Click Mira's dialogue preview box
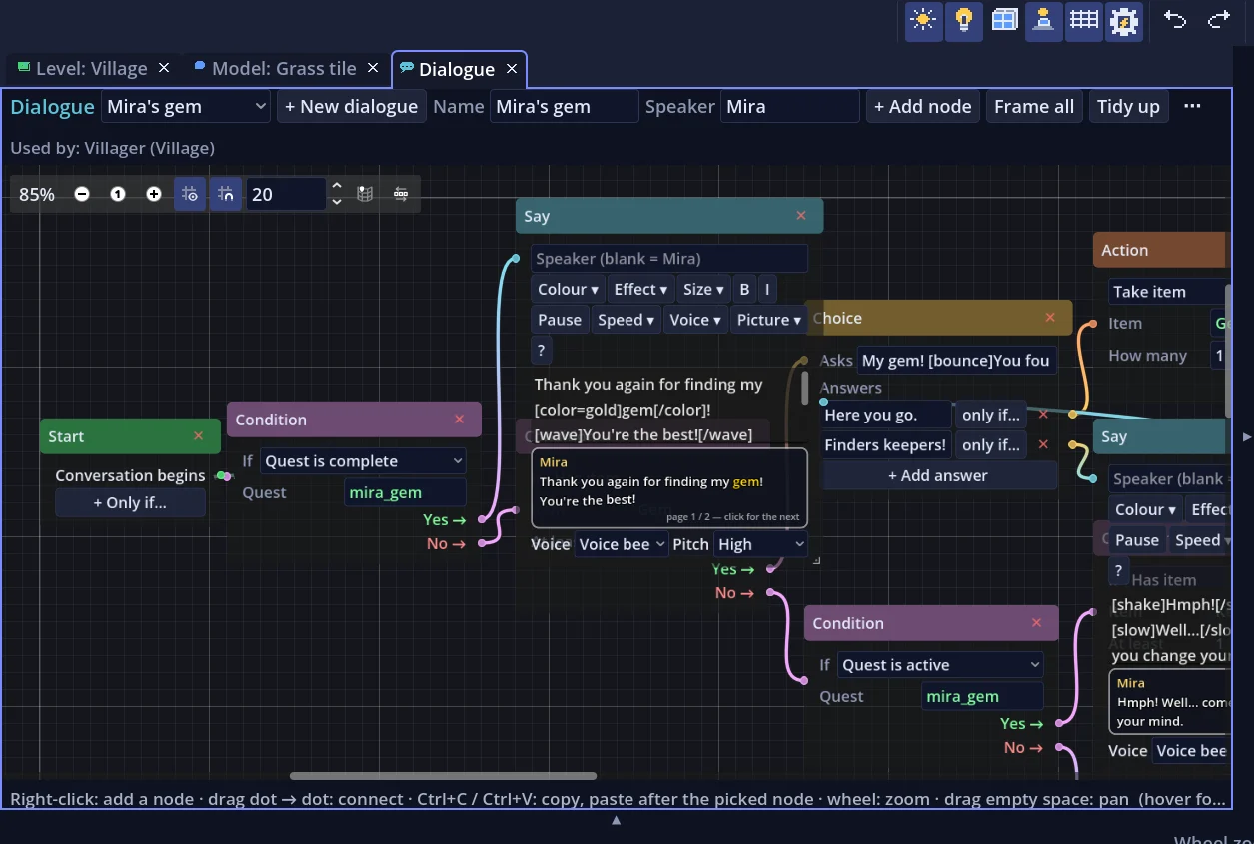The width and height of the screenshot is (1254, 844). click(669, 487)
